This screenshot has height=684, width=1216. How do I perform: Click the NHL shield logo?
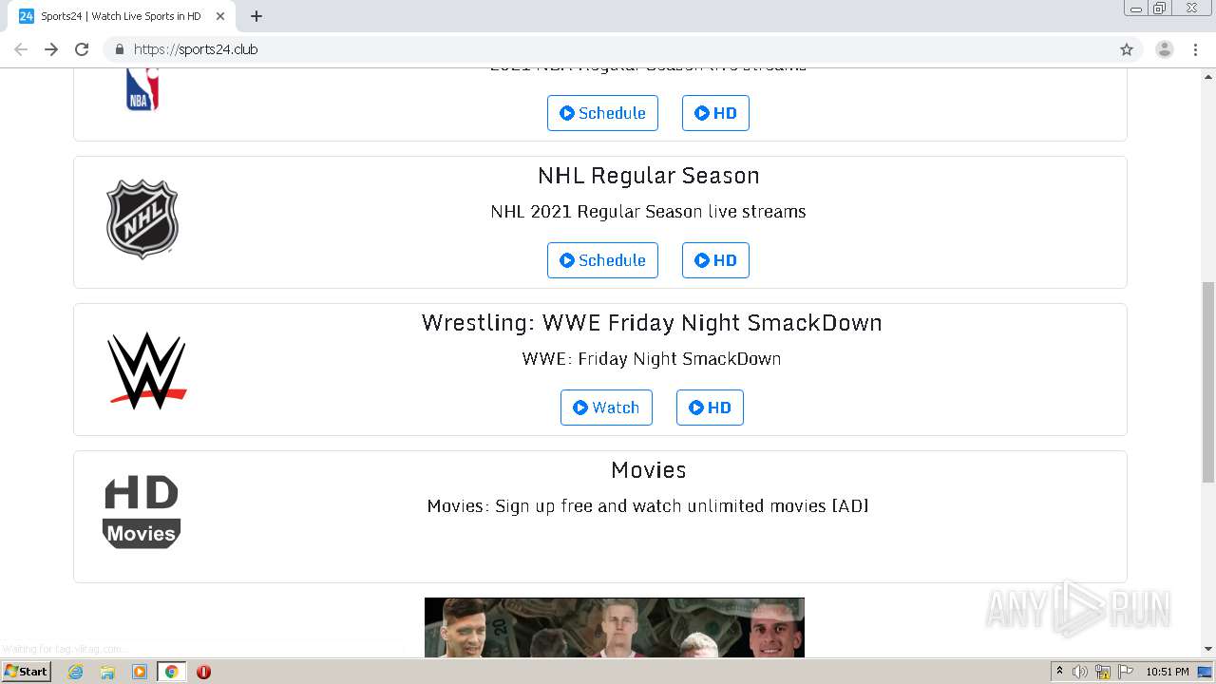pos(142,219)
